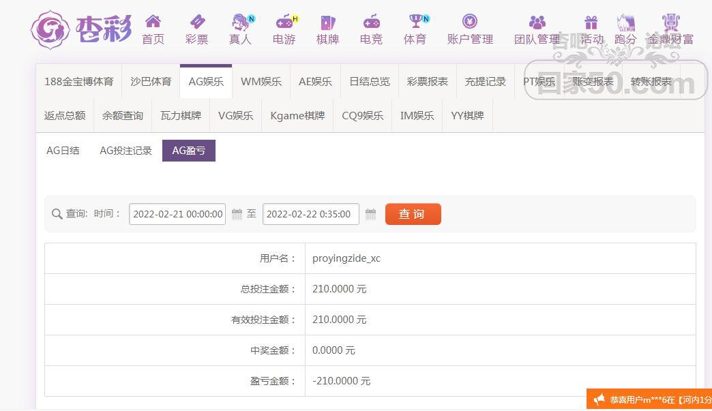Switch to AG投注记录 sub-tab

[x=125, y=151]
